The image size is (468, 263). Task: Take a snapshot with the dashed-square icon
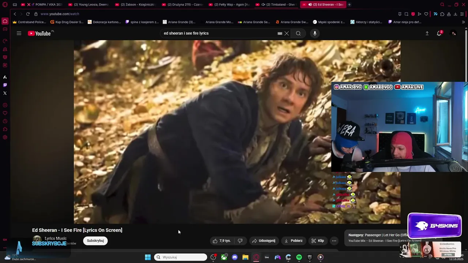click(406, 14)
